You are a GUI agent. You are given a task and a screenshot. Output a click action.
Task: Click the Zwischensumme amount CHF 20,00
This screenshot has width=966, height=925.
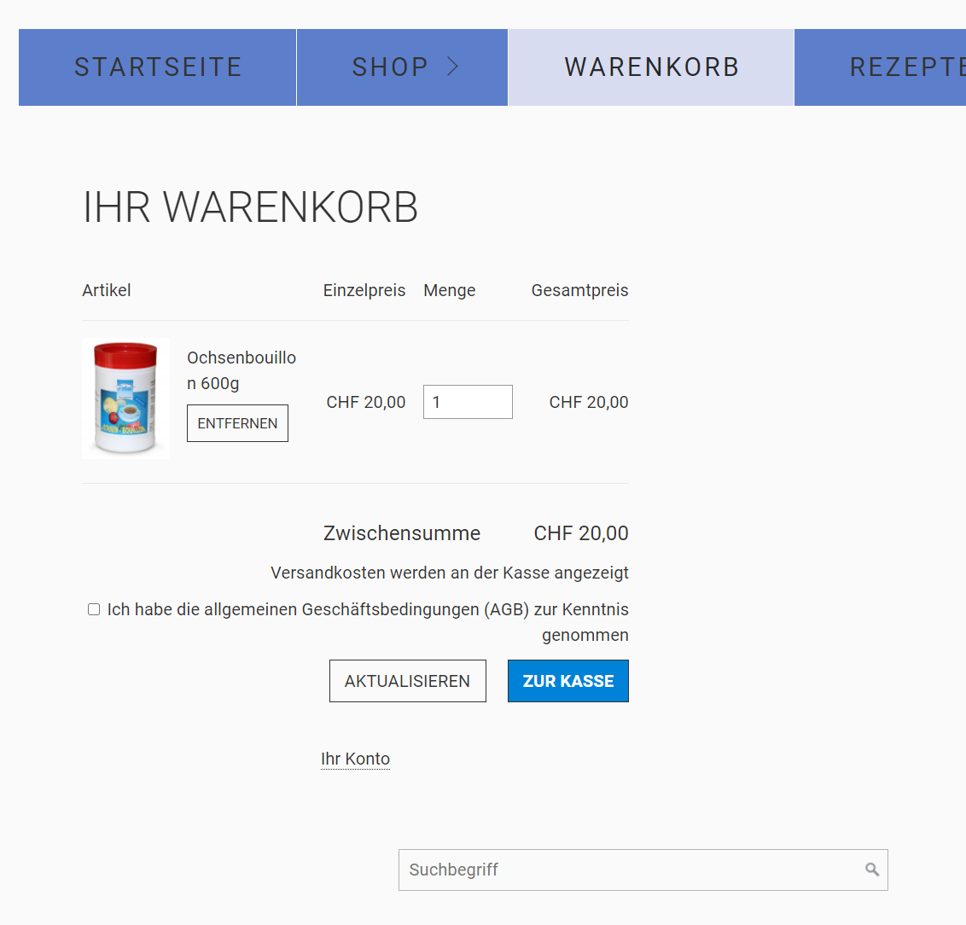tap(581, 533)
